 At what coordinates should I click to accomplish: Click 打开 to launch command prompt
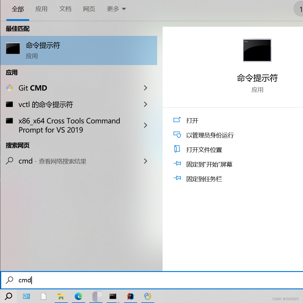pyautogui.click(x=192, y=121)
